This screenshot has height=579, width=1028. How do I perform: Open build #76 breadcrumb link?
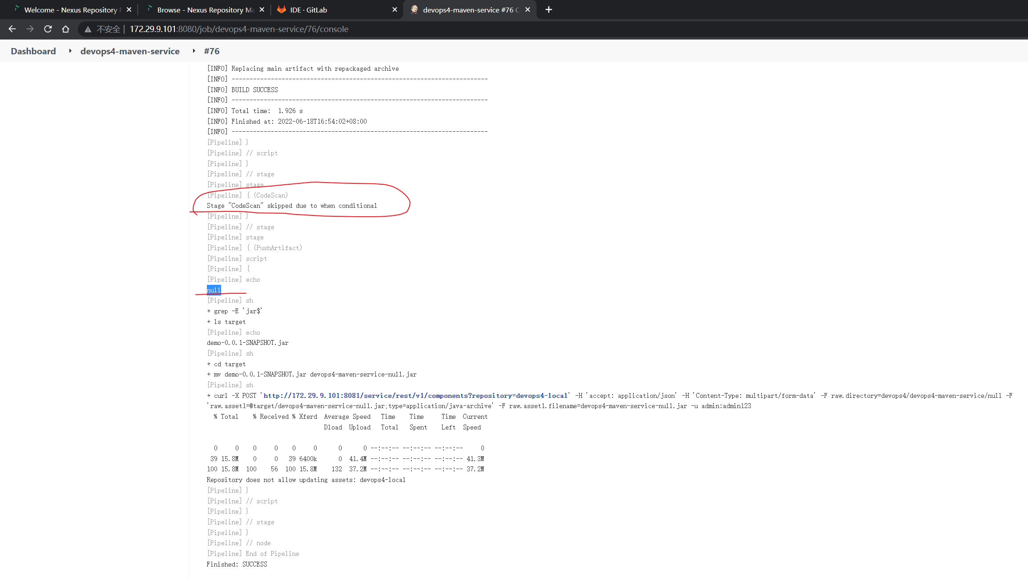point(212,51)
